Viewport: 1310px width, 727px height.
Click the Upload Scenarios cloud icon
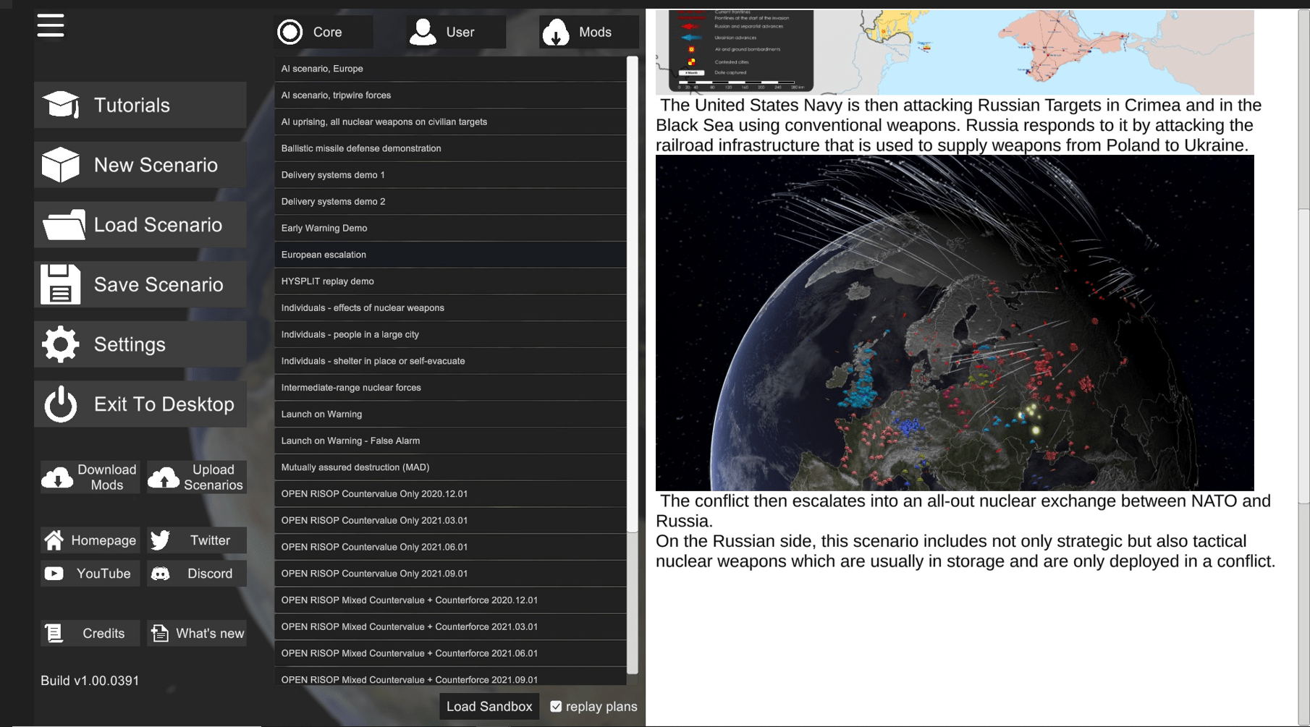164,477
